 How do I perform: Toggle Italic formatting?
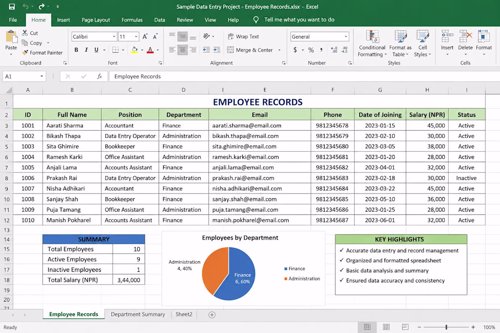coord(86,50)
